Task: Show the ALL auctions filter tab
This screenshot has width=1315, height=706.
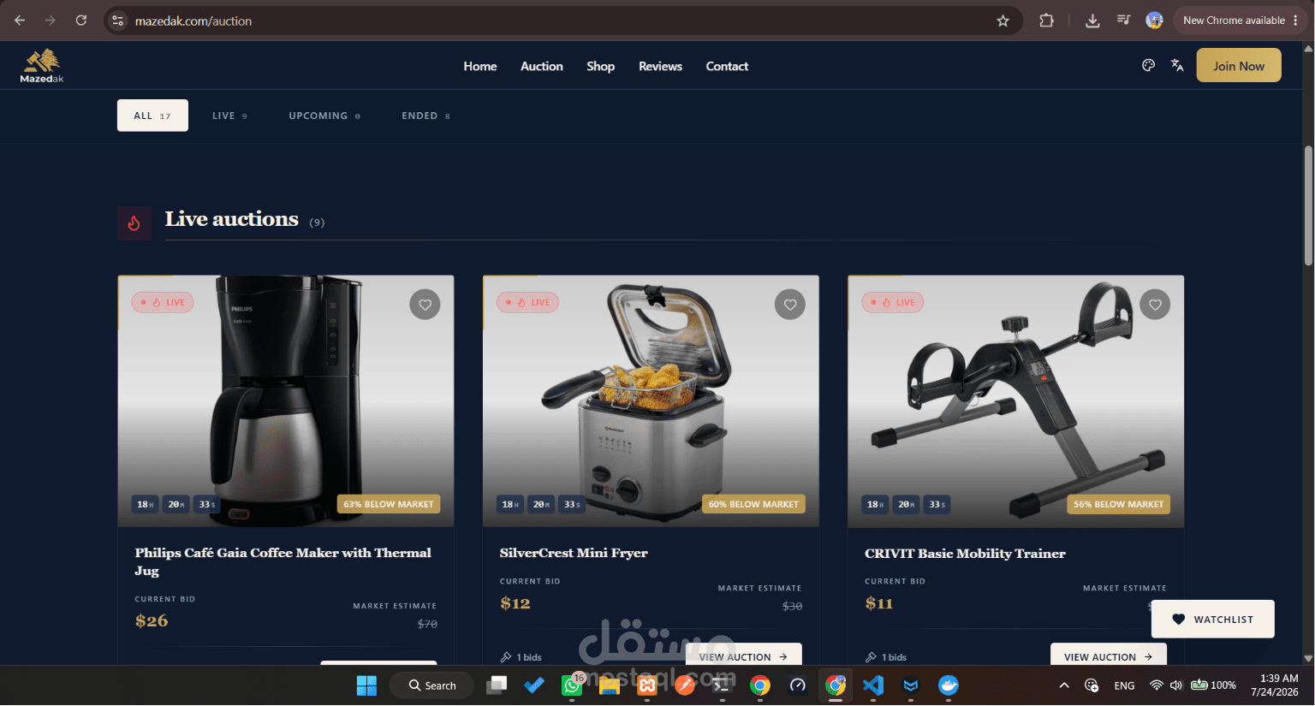Action: click(x=152, y=116)
